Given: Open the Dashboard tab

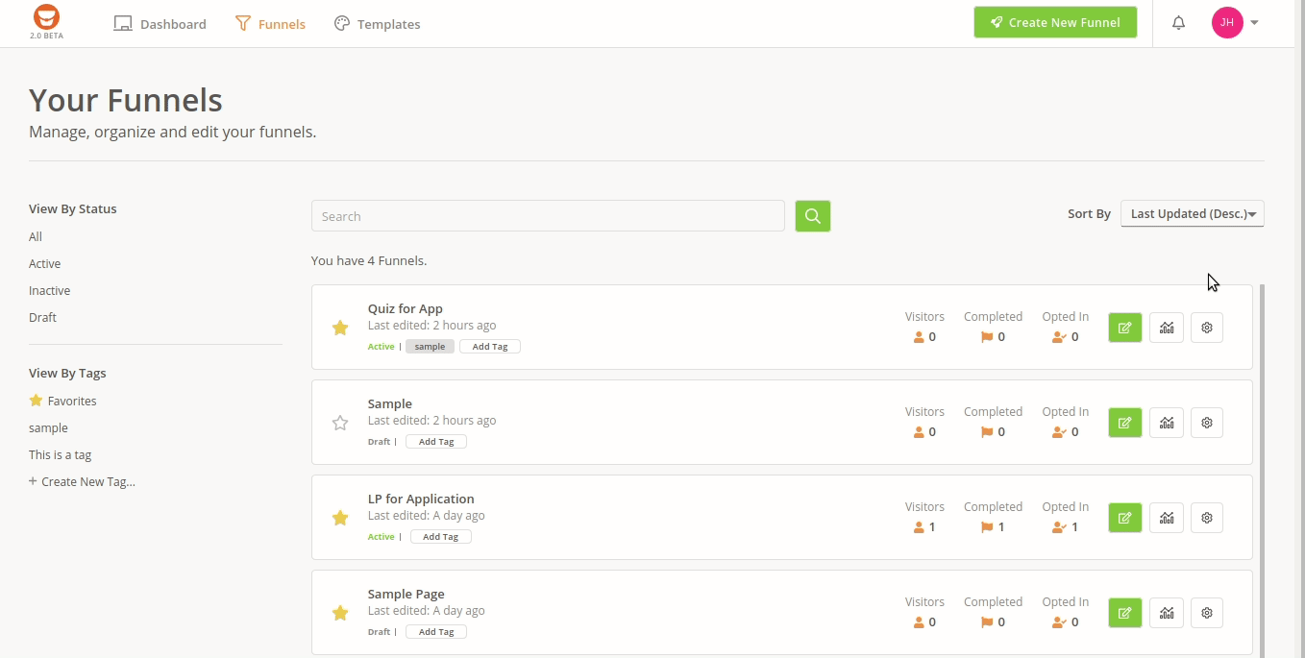Looking at the screenshot, I should click(x=160, y=24).
